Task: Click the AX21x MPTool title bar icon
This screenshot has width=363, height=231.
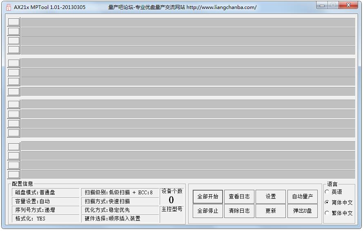Action: coord(8,7)
